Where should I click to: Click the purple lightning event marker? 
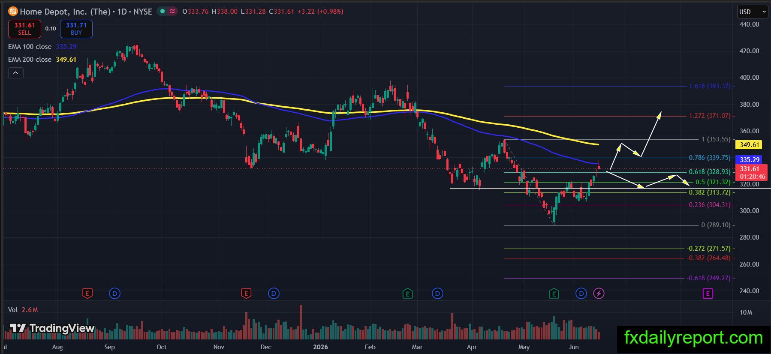click(599, 294)
